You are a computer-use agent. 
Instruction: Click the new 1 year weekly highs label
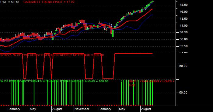54,81
